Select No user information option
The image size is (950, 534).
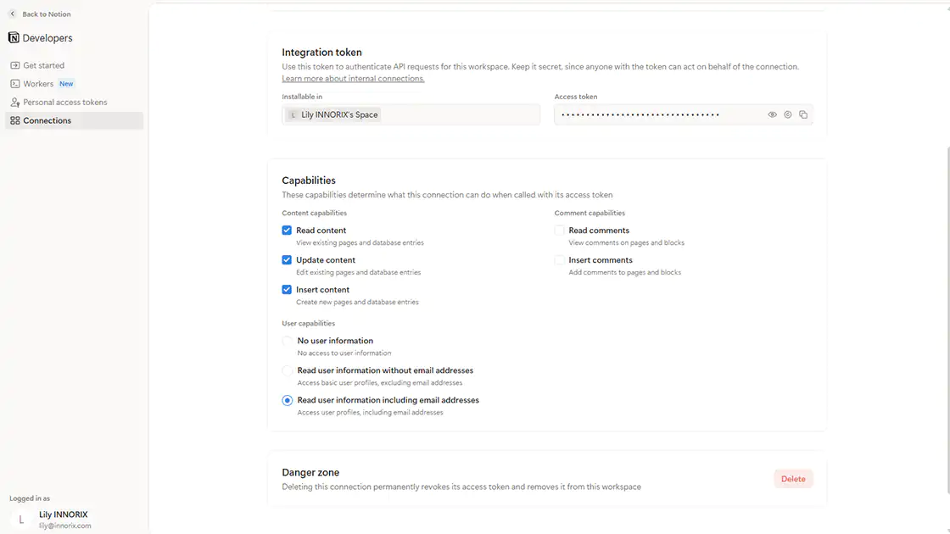(288, 341)
